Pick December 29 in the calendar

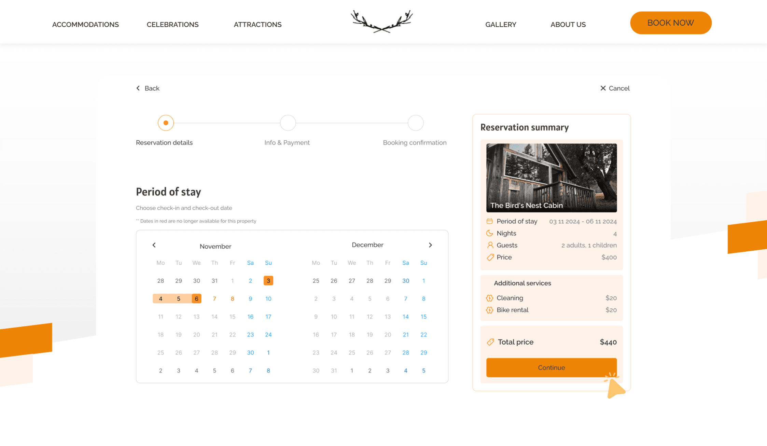tap(423, 352)
